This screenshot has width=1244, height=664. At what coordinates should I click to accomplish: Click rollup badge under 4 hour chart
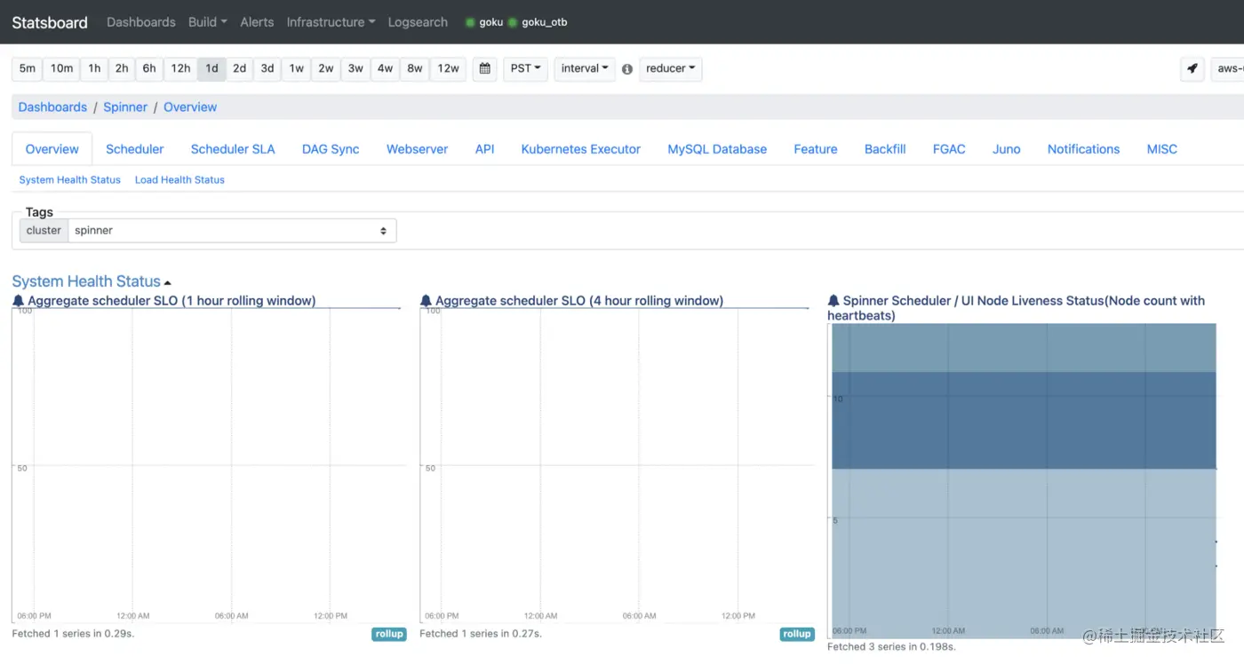click(x=797, y=634)
